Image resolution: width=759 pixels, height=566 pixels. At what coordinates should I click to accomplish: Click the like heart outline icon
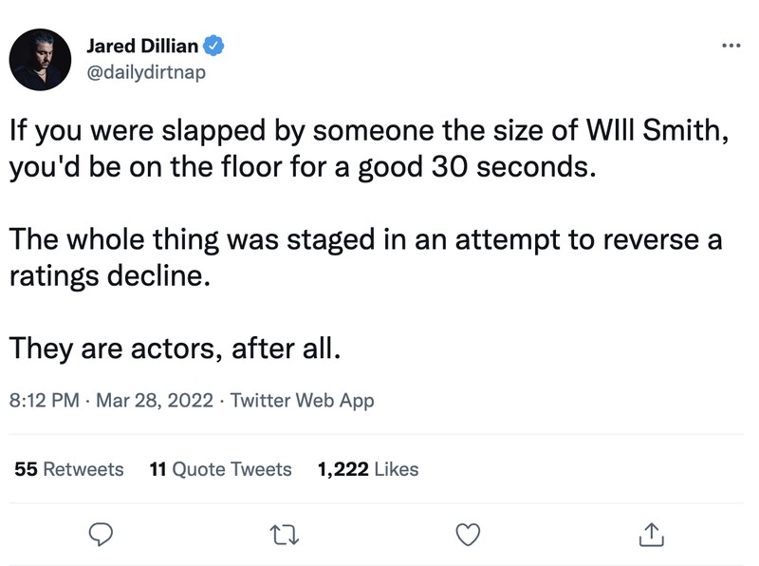coord(468,537)
